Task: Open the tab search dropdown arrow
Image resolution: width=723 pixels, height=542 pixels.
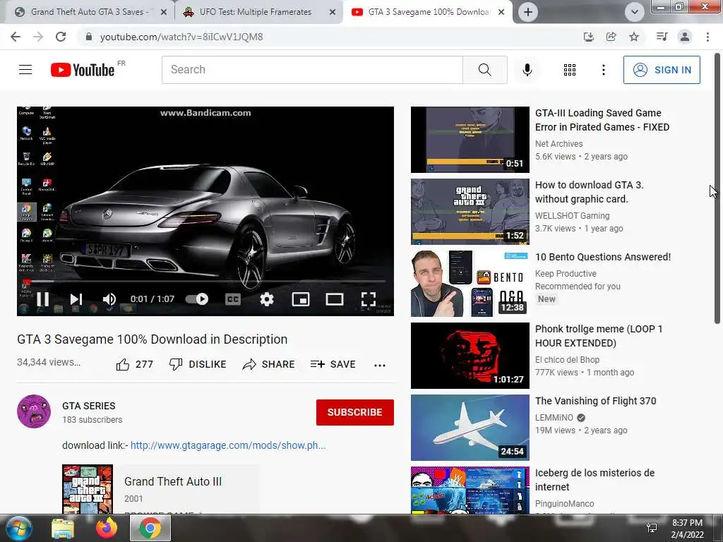Action: tap(635, 12)
